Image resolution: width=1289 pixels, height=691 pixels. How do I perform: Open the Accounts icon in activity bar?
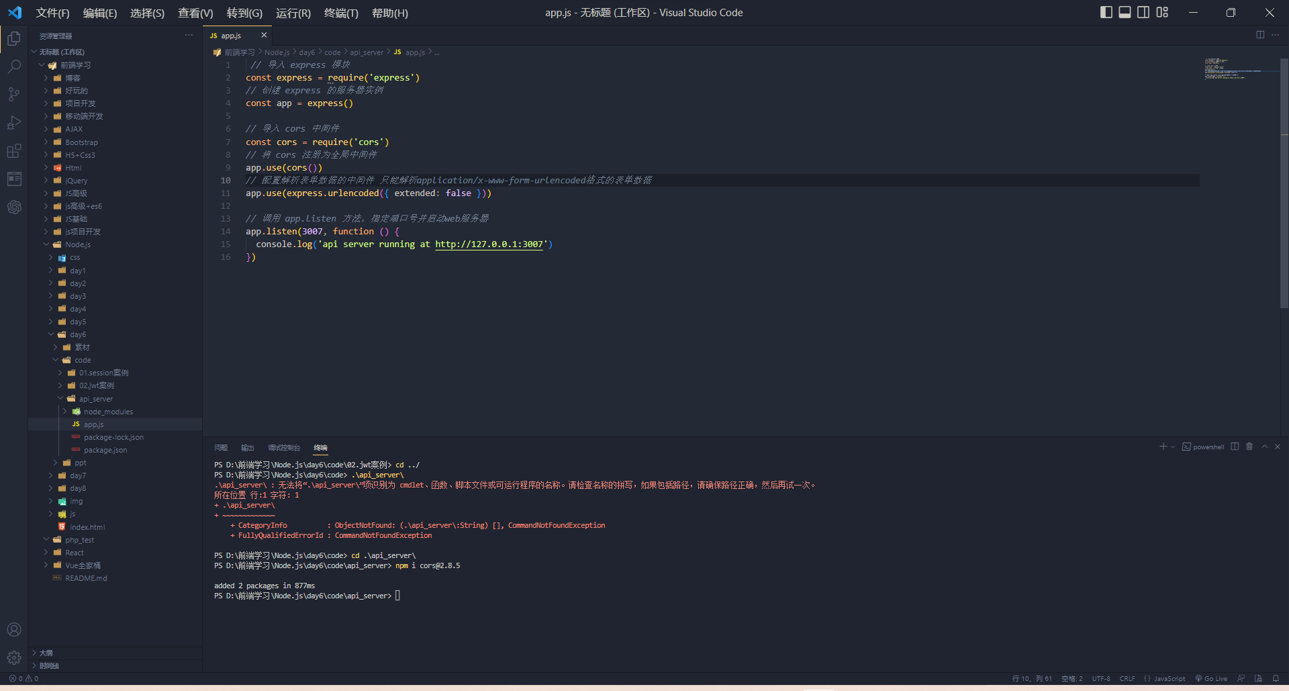click(x=14, y=629)
